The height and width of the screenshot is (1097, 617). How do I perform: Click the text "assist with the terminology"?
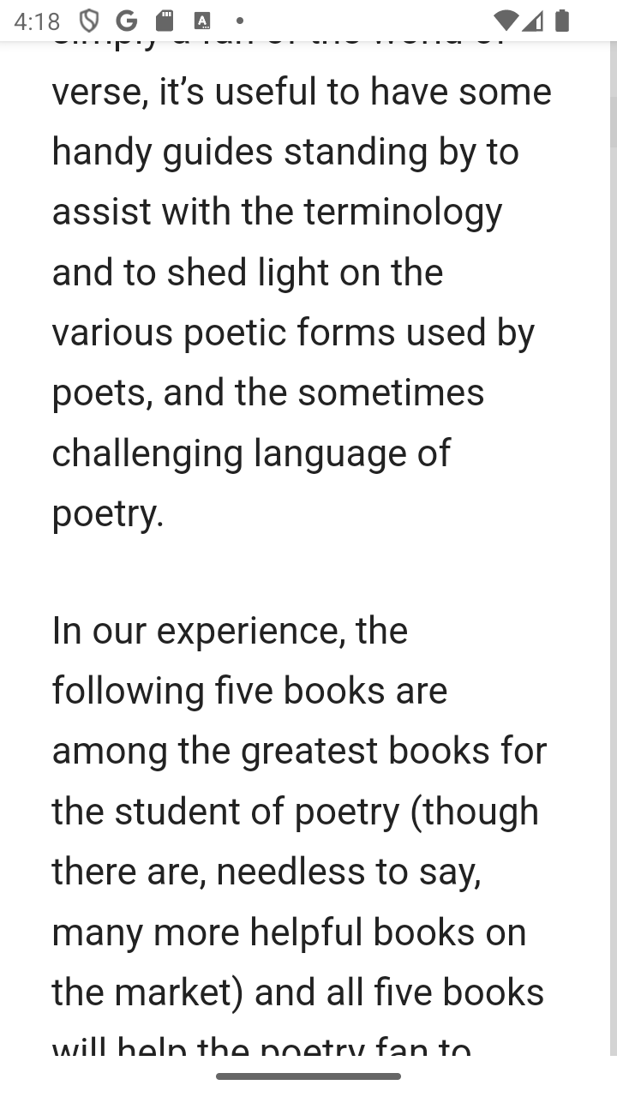[x=277, y=212]
